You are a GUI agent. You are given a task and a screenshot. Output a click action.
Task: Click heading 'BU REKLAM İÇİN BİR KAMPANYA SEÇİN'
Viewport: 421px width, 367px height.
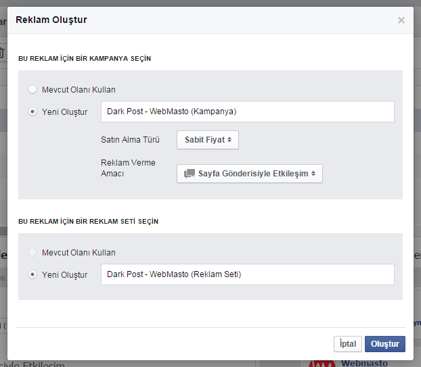point(85,58)
